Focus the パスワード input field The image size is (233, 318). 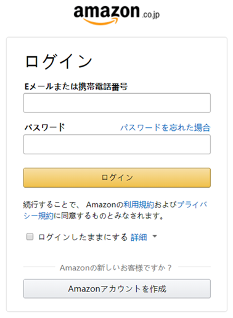[117, 144]
